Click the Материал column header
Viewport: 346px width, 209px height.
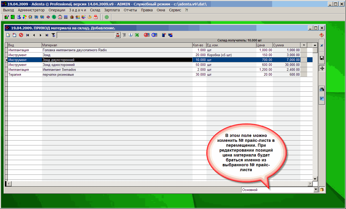pyautogui.click(x=117, y=45)
